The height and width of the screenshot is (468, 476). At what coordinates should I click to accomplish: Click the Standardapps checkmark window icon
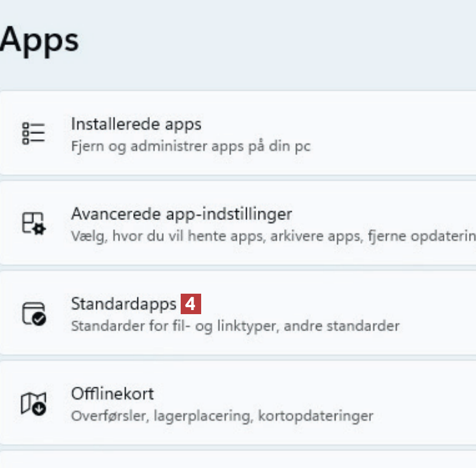[33, 313]
